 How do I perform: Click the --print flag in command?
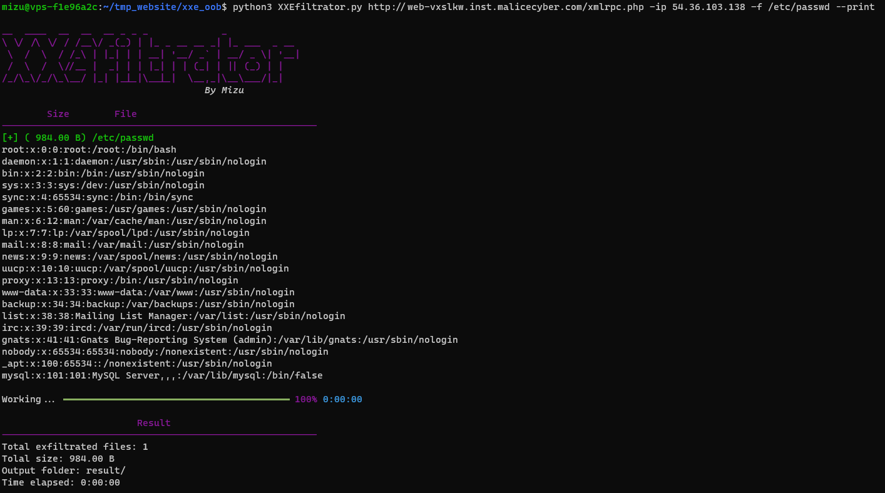click(856, 7)
